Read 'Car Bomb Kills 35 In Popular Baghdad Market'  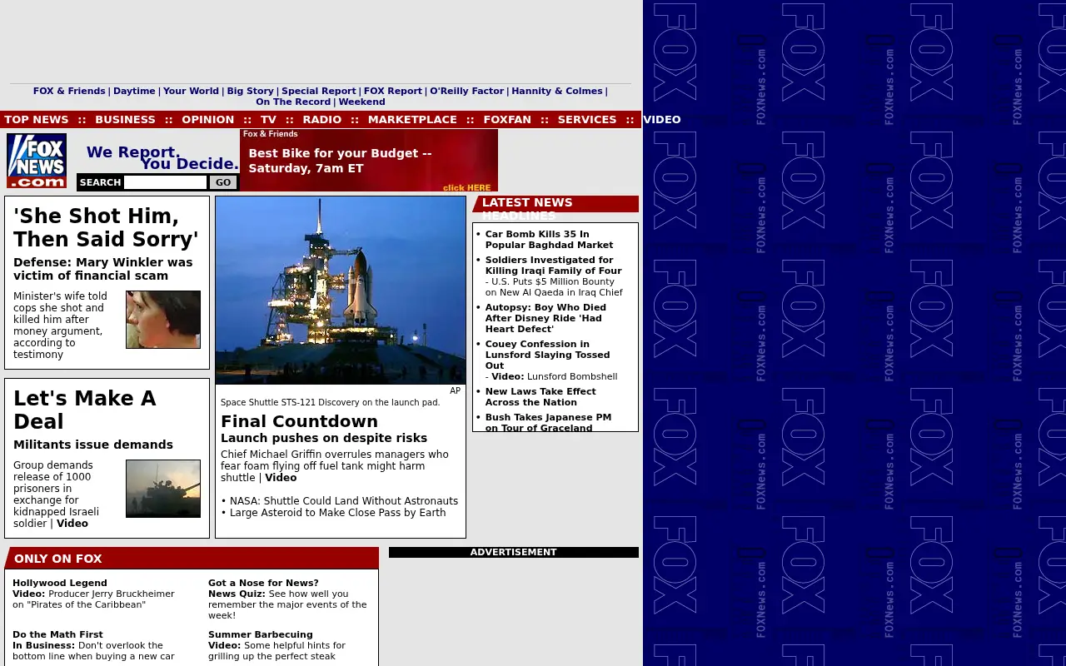[549, 240]
